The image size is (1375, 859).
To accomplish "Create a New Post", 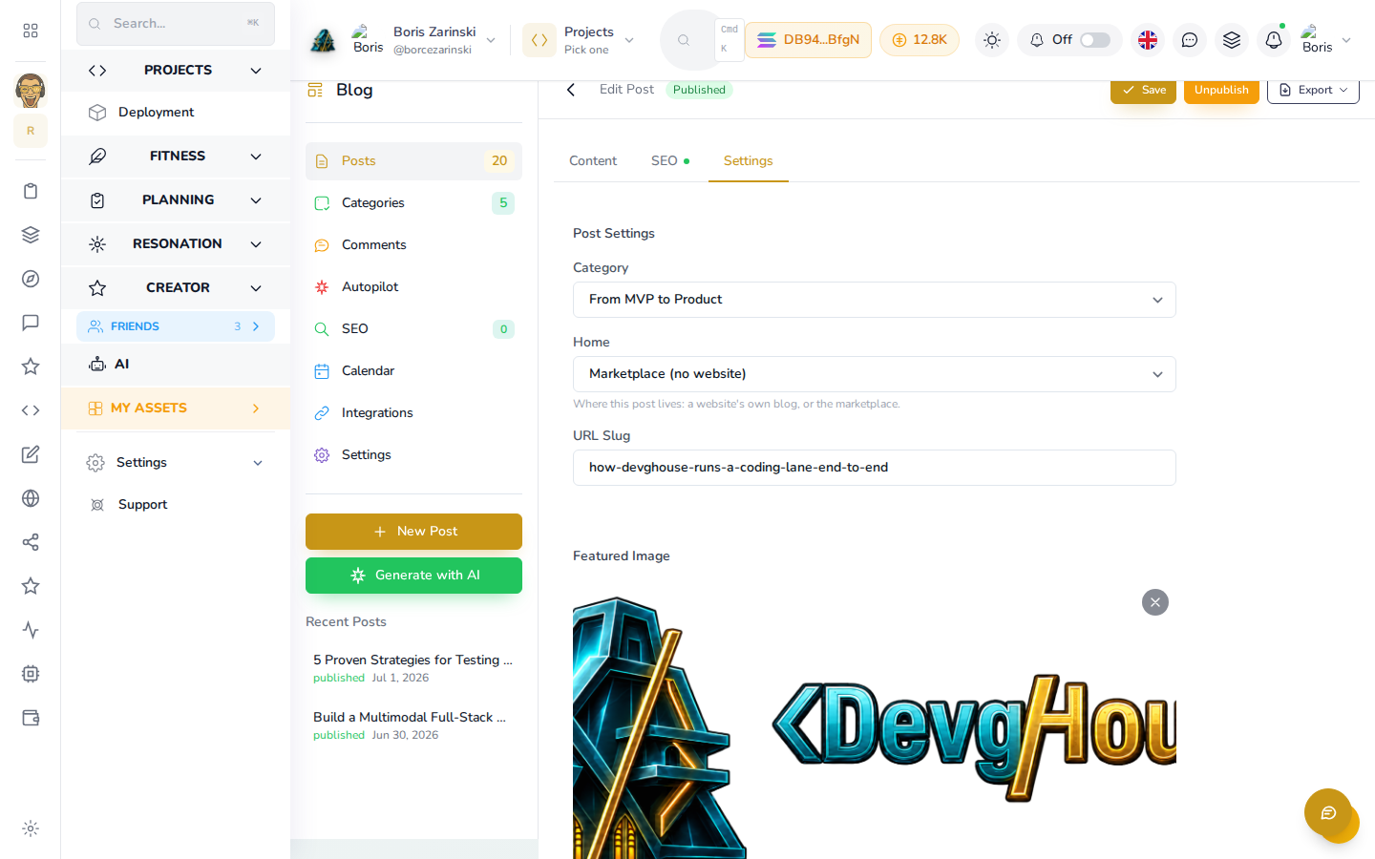I will click(413, 532).
